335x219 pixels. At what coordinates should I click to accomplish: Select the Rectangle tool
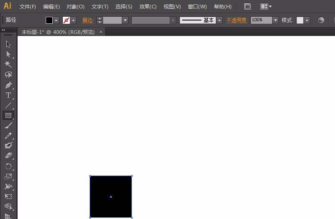coord(8,115)
